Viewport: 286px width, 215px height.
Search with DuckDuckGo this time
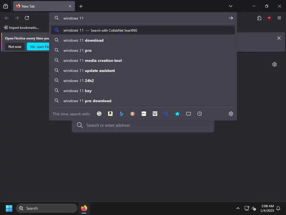point(133,114)
